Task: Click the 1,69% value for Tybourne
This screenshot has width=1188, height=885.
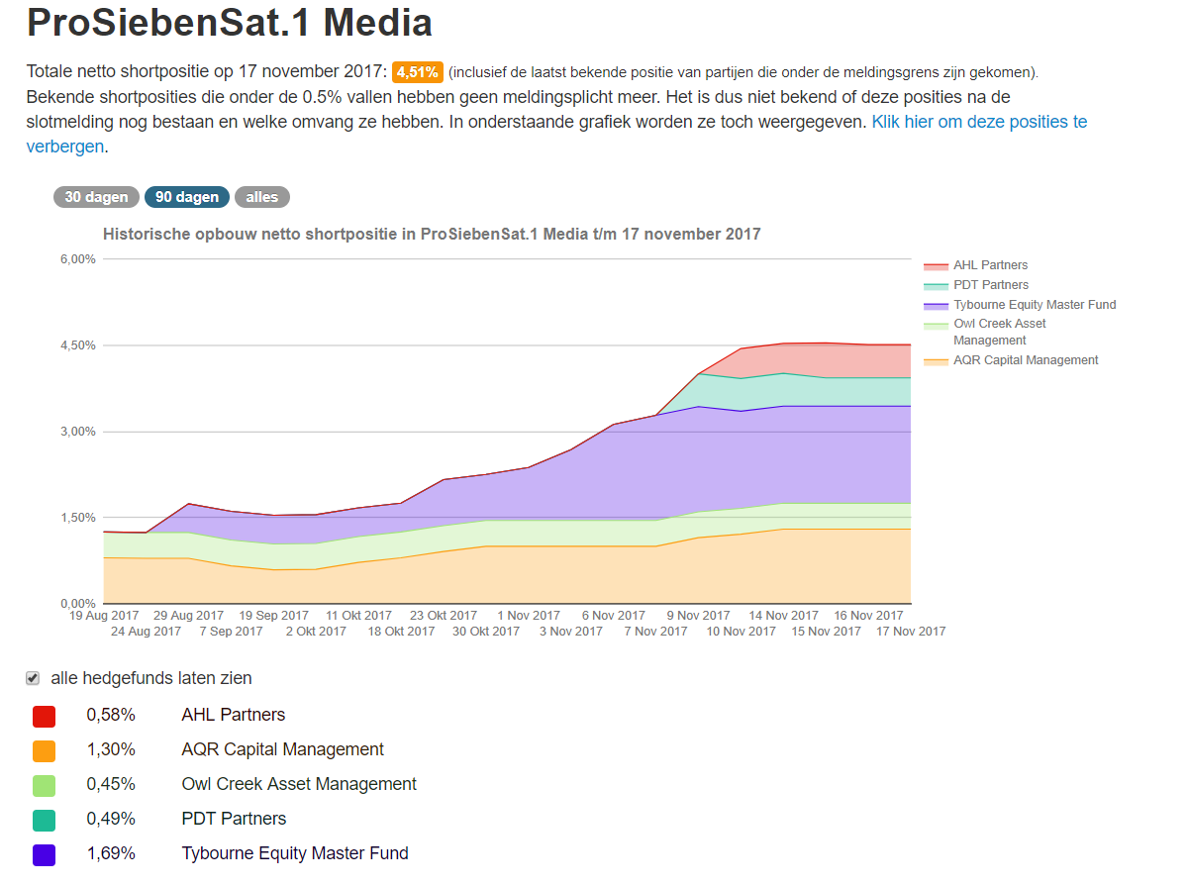Action: click(111, 853)
